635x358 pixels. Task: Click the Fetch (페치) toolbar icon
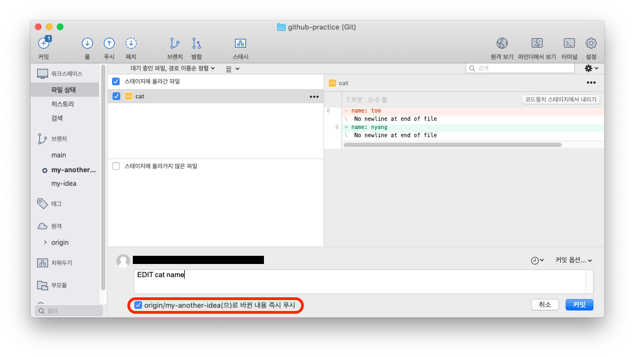point(131,43)
